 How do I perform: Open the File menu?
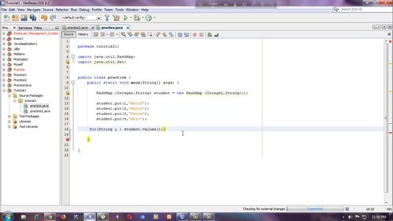(4, 10)
